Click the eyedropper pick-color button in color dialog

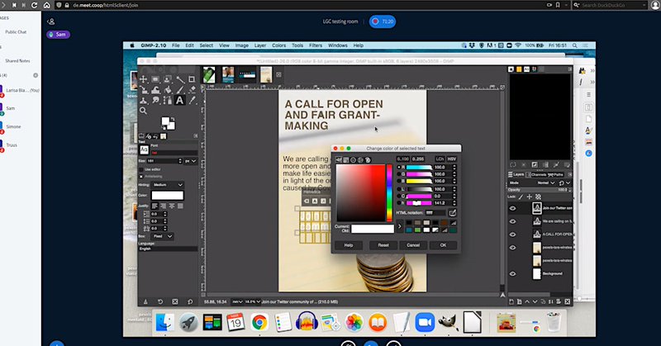coord(452,213)
